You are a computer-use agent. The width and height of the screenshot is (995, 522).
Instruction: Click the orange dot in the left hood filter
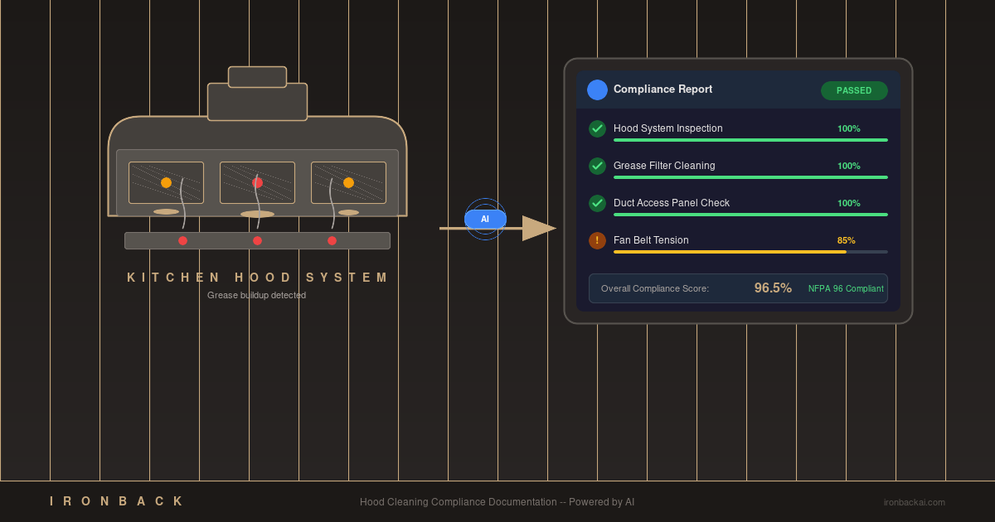point(166,182)
